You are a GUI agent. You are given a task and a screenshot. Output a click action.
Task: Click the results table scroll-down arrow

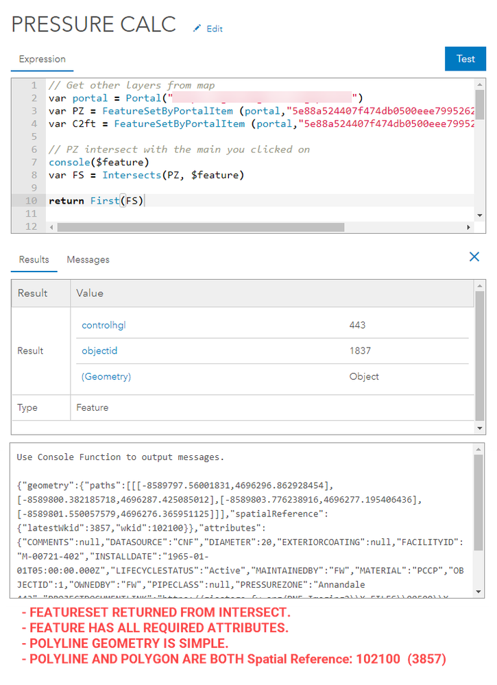click(479, 427)
